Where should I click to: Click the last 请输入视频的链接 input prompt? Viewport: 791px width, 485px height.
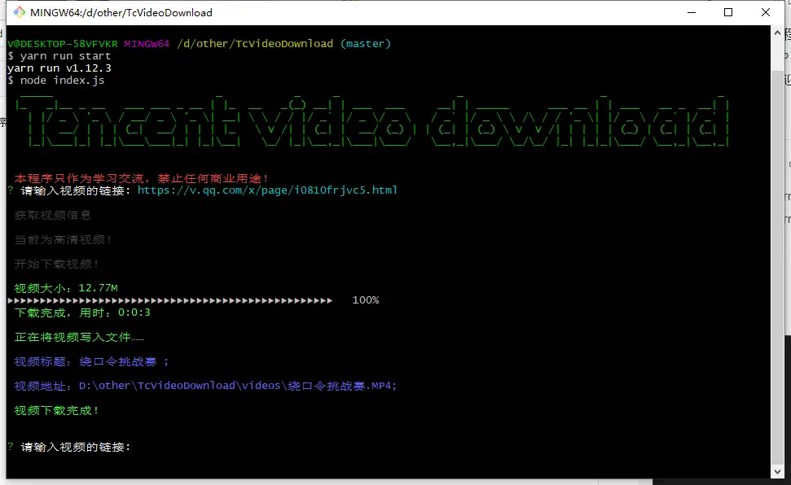click(75, 447)
